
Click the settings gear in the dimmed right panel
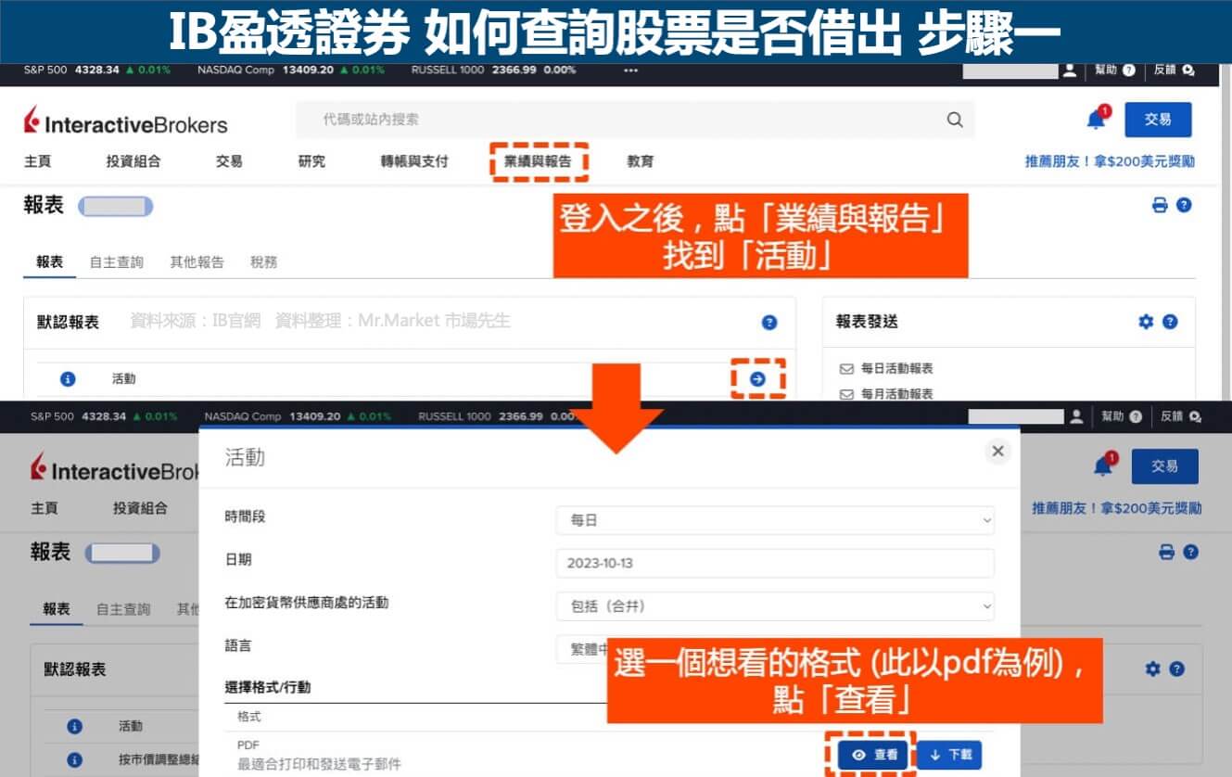(1153, 669)
